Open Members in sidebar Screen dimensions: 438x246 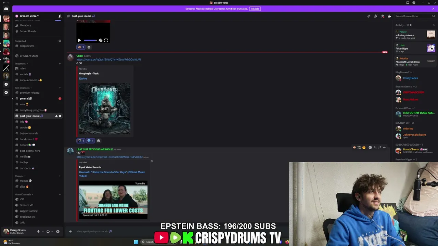pos(38,25)
